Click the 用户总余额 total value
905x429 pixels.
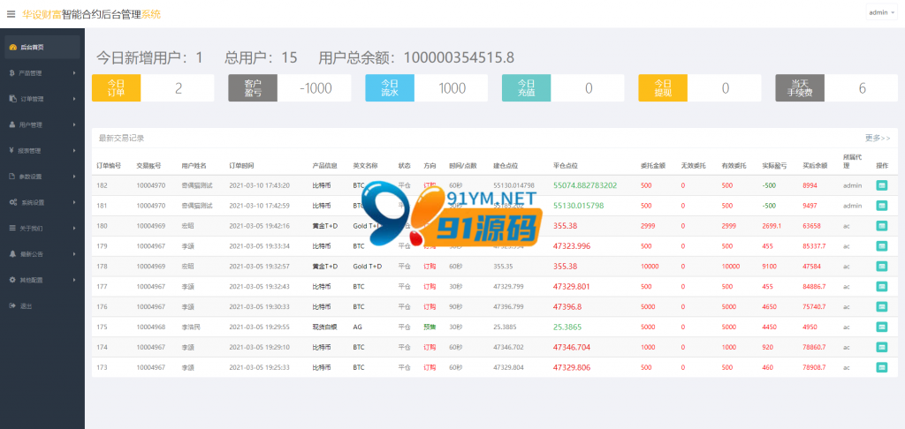click(x=459, y=57)
